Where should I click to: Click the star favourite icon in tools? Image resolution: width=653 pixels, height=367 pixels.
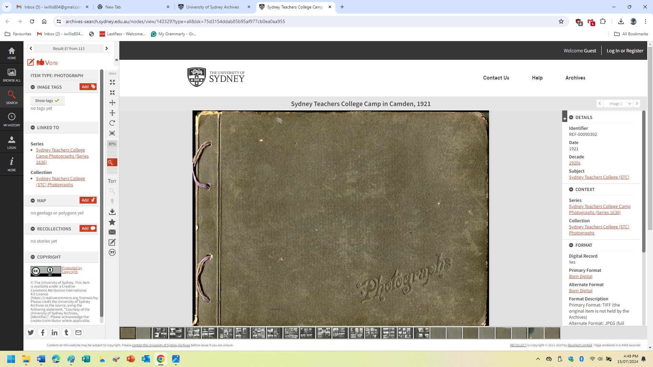coord(112,222)
